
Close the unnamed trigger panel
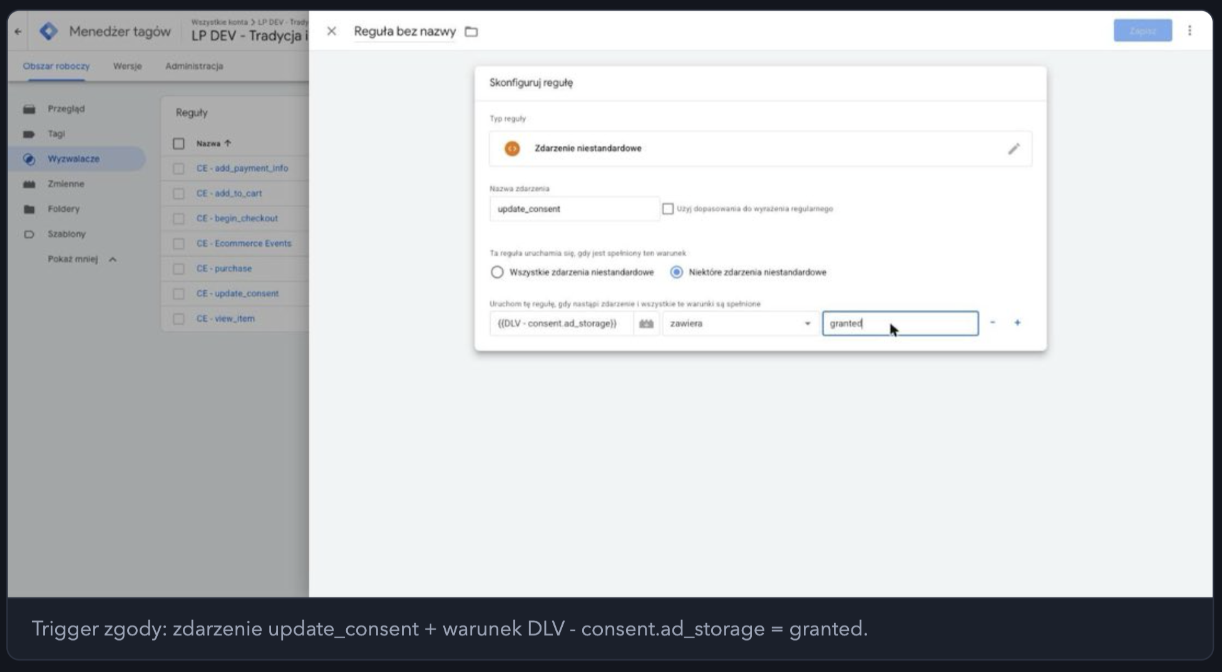pyautogui.click(x=332, y=31)
